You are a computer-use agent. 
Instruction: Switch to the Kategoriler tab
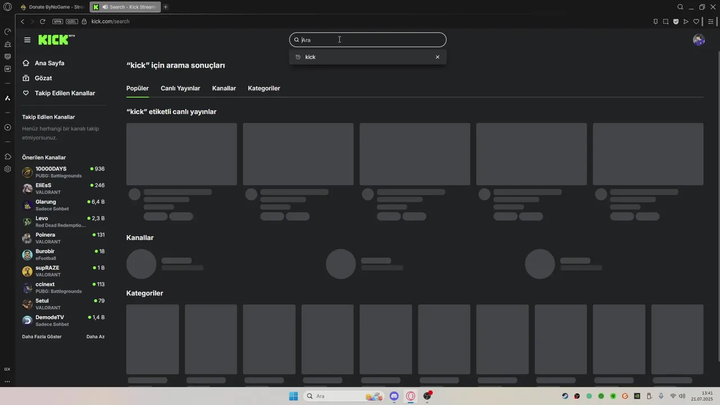[264, 88]
